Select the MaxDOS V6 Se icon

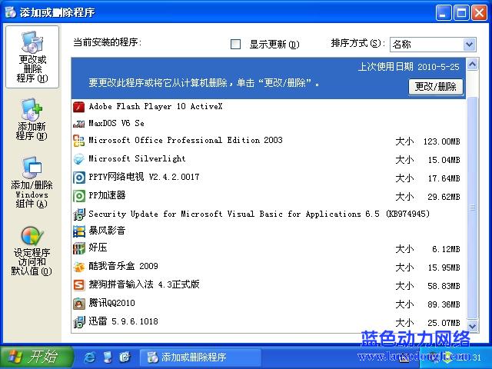(78, 123)
